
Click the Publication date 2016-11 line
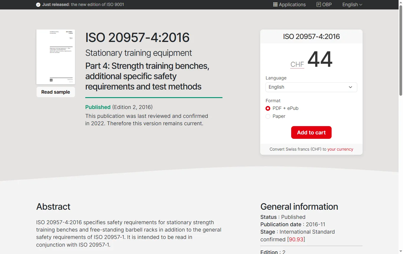click(293, 224)
